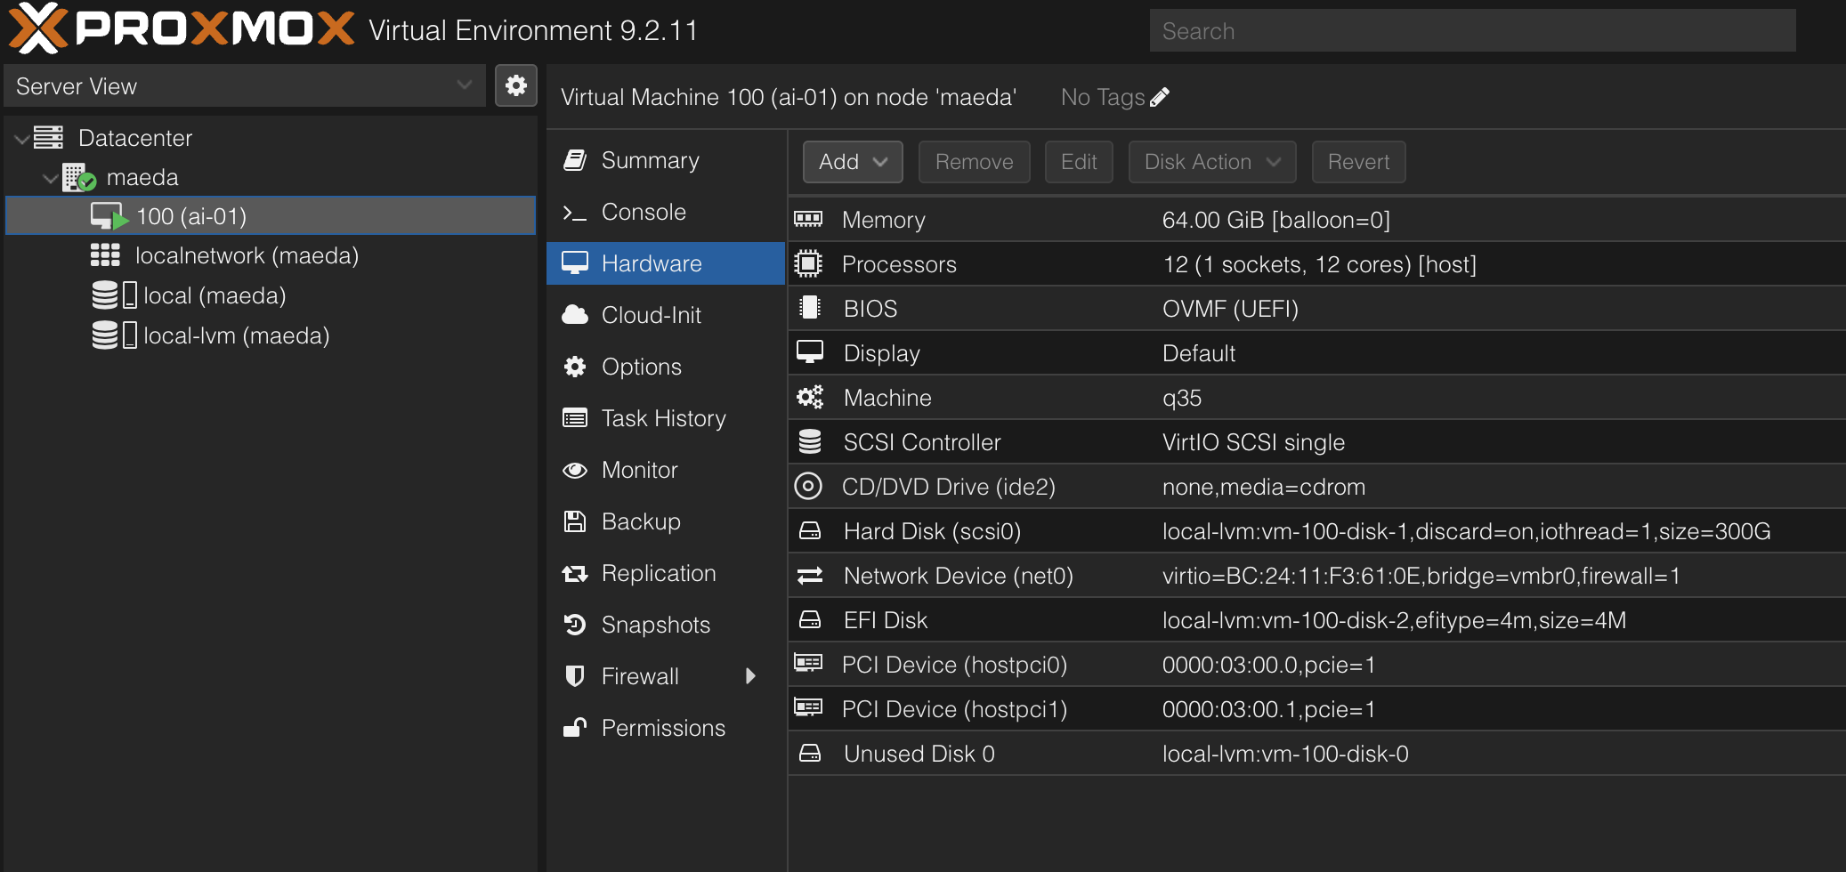The image size is (1846, 872).
Task: Select the '12 (1 sockets, 12 cores) [host]' value
Action: pyautogui.click(x=1319, y=264)
